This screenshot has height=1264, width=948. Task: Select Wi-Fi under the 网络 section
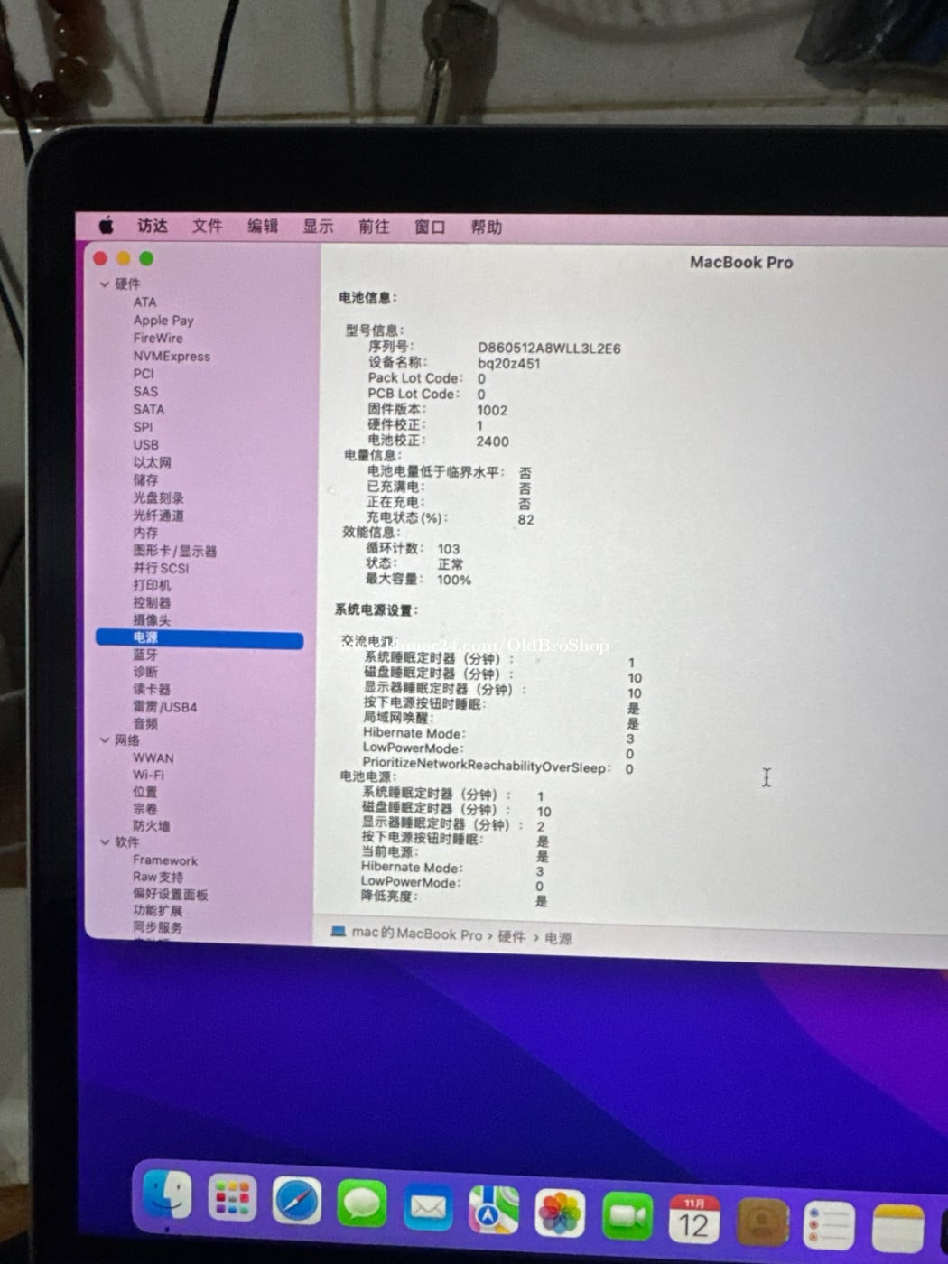[148, 775]
